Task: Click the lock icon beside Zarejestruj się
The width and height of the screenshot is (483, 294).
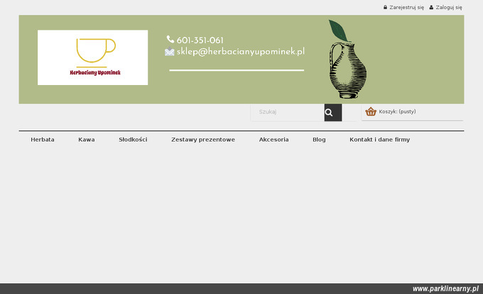Action: coord(385,7)
